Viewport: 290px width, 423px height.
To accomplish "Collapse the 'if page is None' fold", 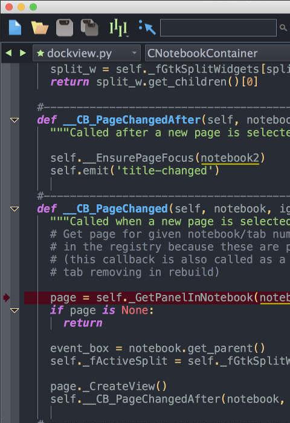I will click(14, 311).
